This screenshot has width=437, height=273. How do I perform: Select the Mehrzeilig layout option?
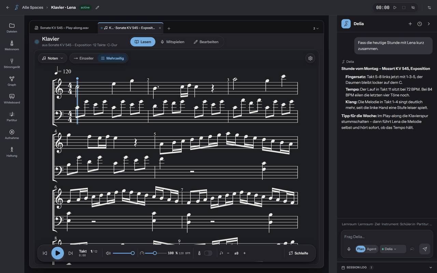click(x=112, y=58)
